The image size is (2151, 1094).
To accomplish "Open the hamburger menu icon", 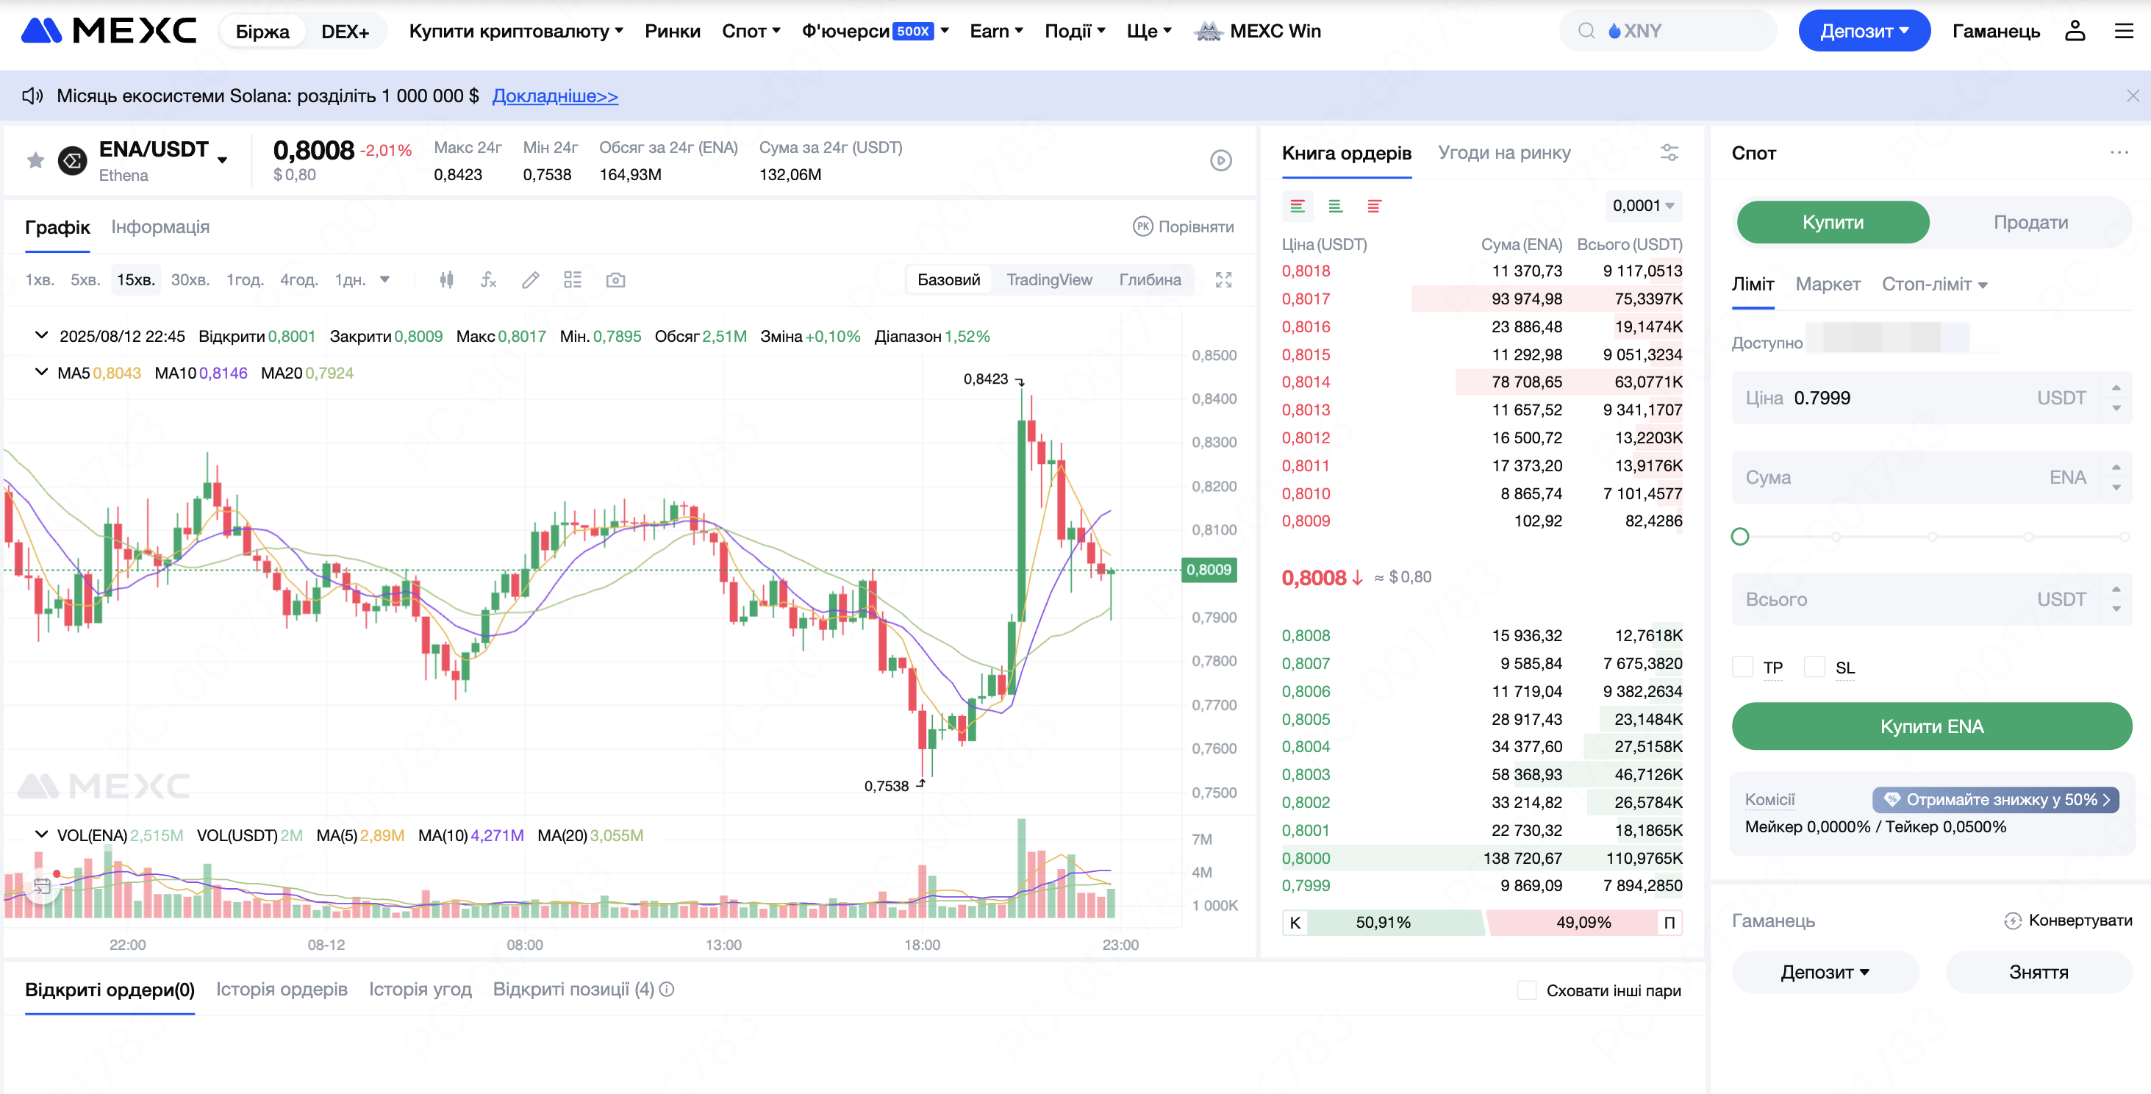I will coord(2124,31).
